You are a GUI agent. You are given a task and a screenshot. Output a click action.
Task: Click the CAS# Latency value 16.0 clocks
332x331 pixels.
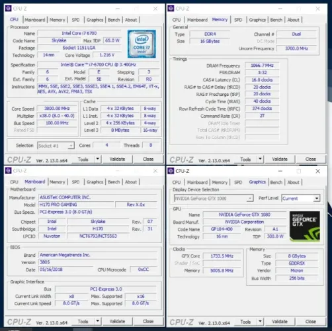pyautogui.click(x=262, y=80)
